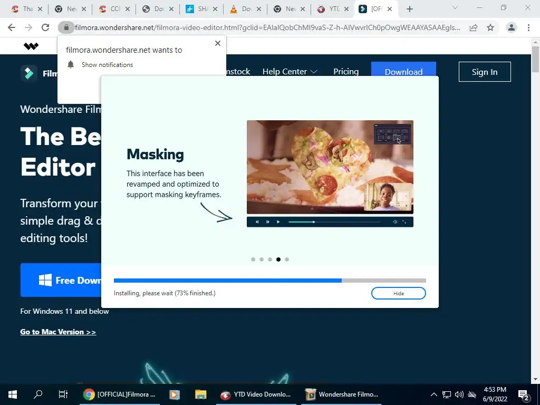Switch to Wondershare Filmora installer taskbar item
540x405 pixels.
tap(342, 394)
